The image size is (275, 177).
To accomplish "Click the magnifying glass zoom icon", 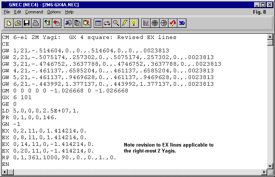I will click(x=116, y=23).
